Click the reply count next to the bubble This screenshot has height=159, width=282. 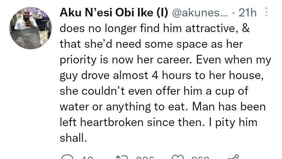[87, 157]
